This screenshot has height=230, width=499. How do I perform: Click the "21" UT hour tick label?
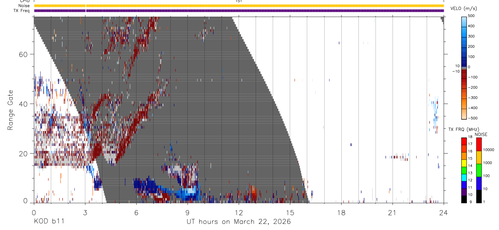click(x=393, y=213)
